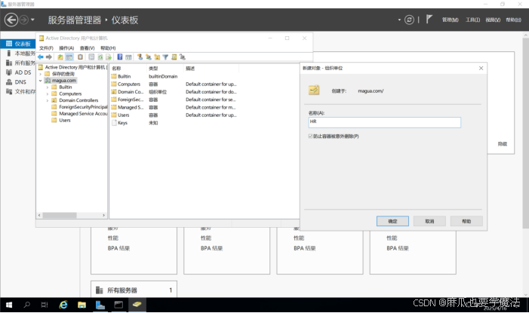Create a new user via toolbar icon
529x313 pixels.
[140, 57]
